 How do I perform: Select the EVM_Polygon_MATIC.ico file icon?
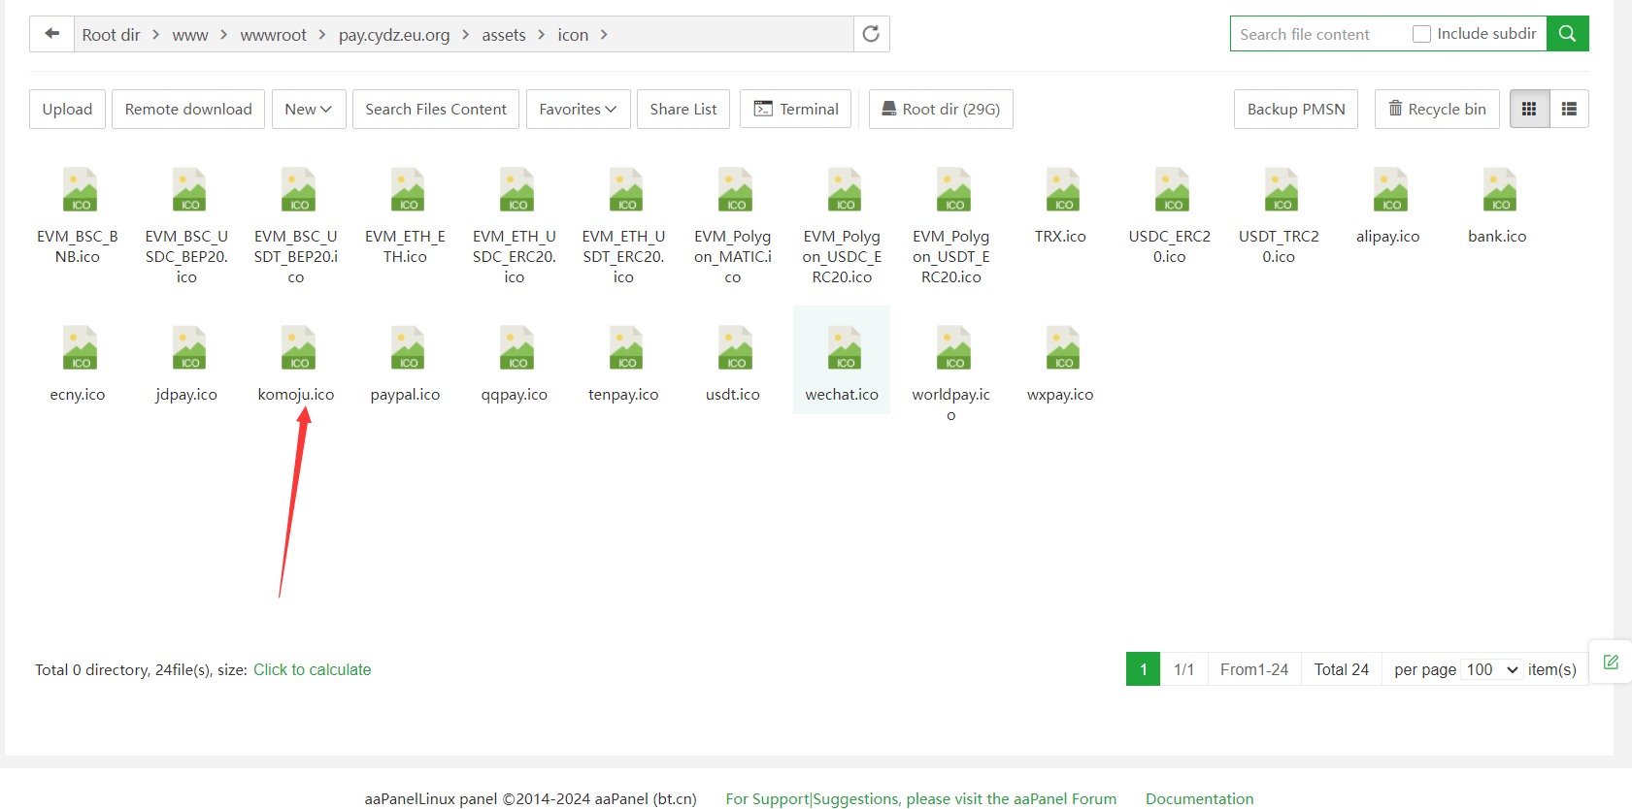[734, 190]
